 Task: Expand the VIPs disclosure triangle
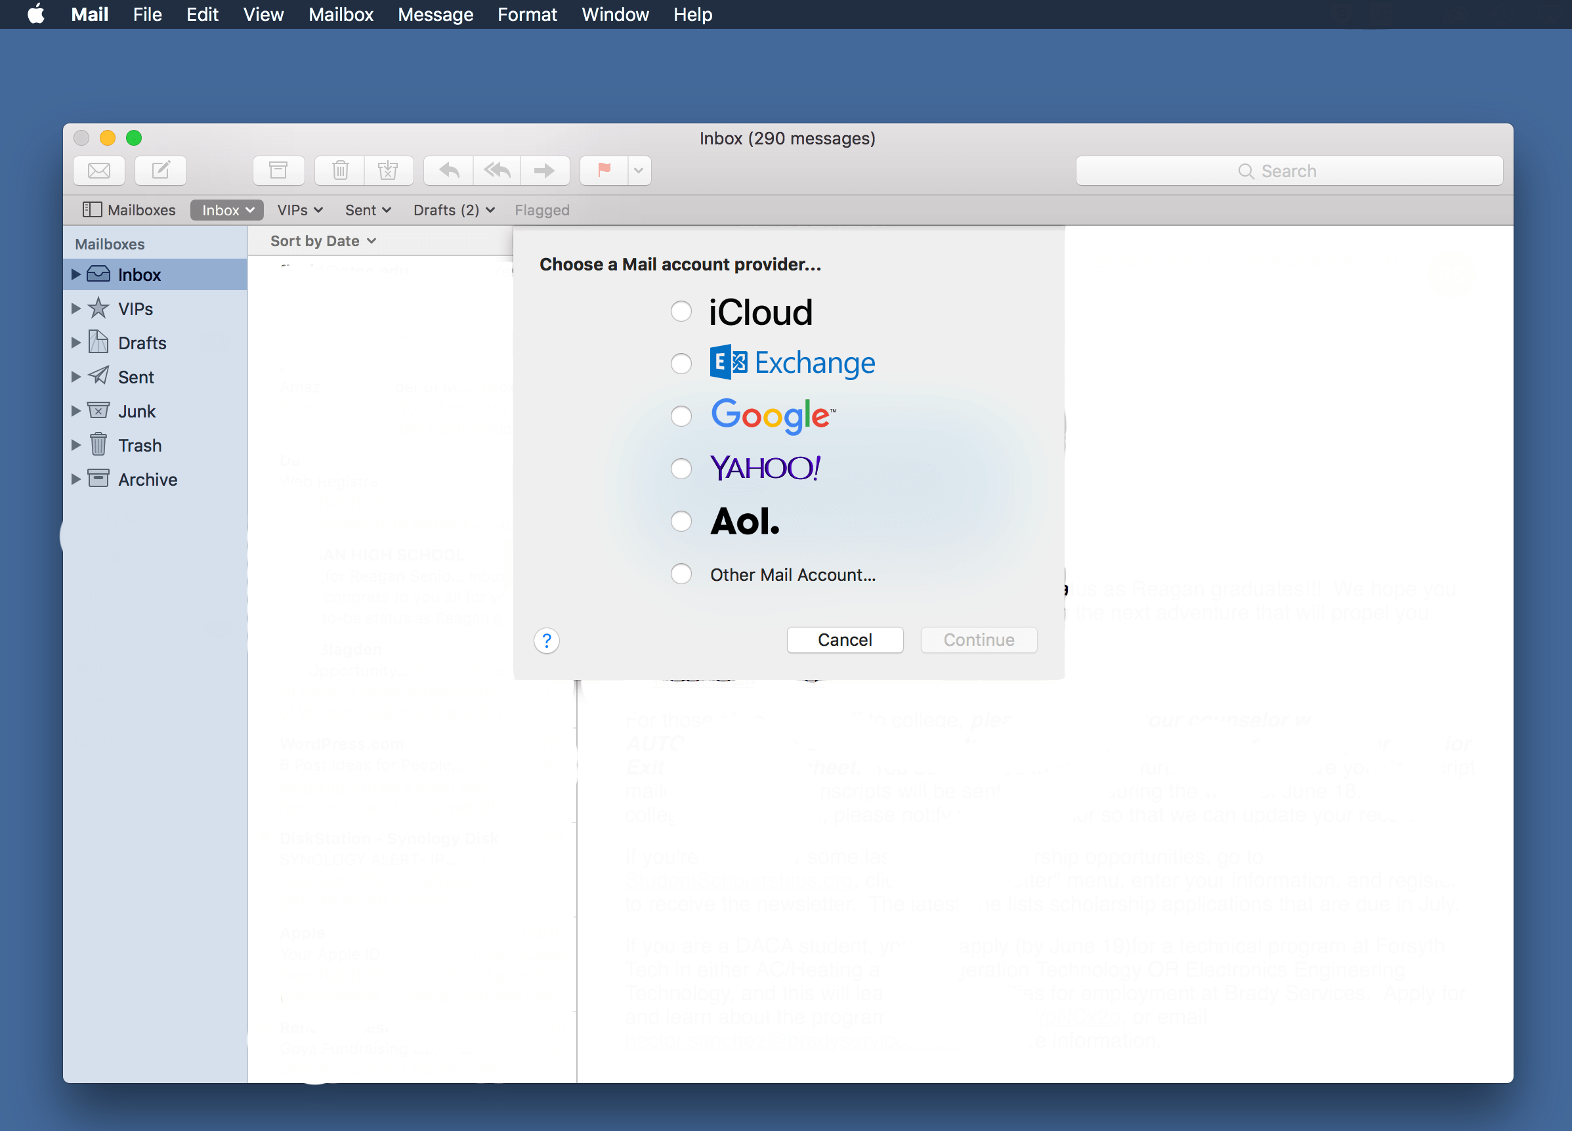(75, 309)
